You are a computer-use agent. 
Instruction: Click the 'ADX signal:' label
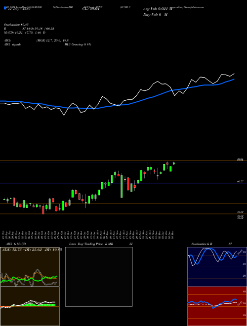[12, 44]
